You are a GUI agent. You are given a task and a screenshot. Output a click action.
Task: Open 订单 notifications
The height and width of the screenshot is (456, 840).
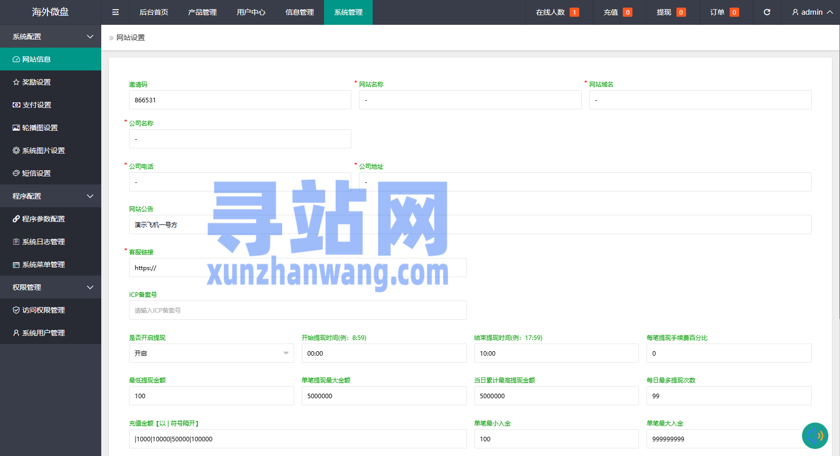click(x=724, y=12)
